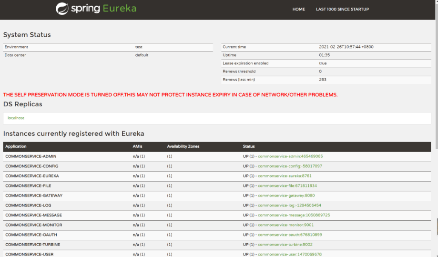Select the COMMONSERVICE-CONFIG application name
438x257 pixels.
[32, 166]
